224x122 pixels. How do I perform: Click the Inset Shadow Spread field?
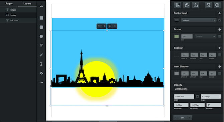(x=212, y=74)
